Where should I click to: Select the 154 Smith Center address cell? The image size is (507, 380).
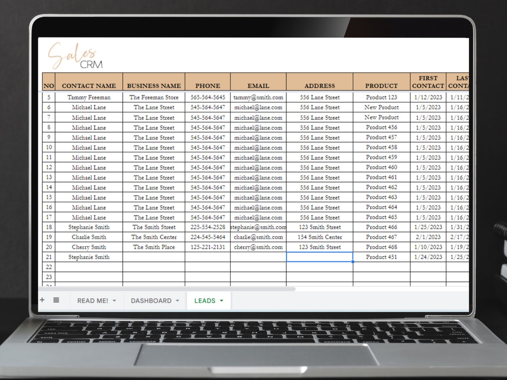(320, 237)
